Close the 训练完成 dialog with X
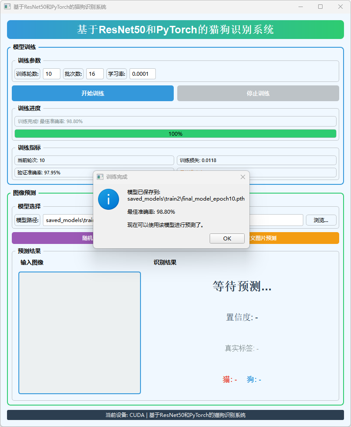This screenshot has height=427, width=351. (x=243, y=177)
